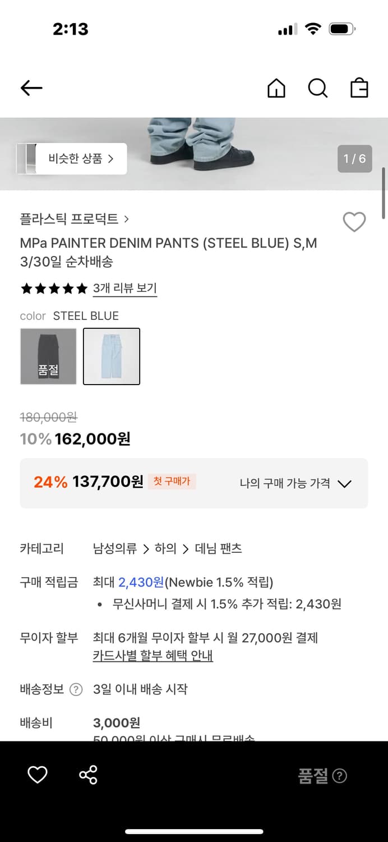Toggle the heart in the bottom bar

[37, 775]
